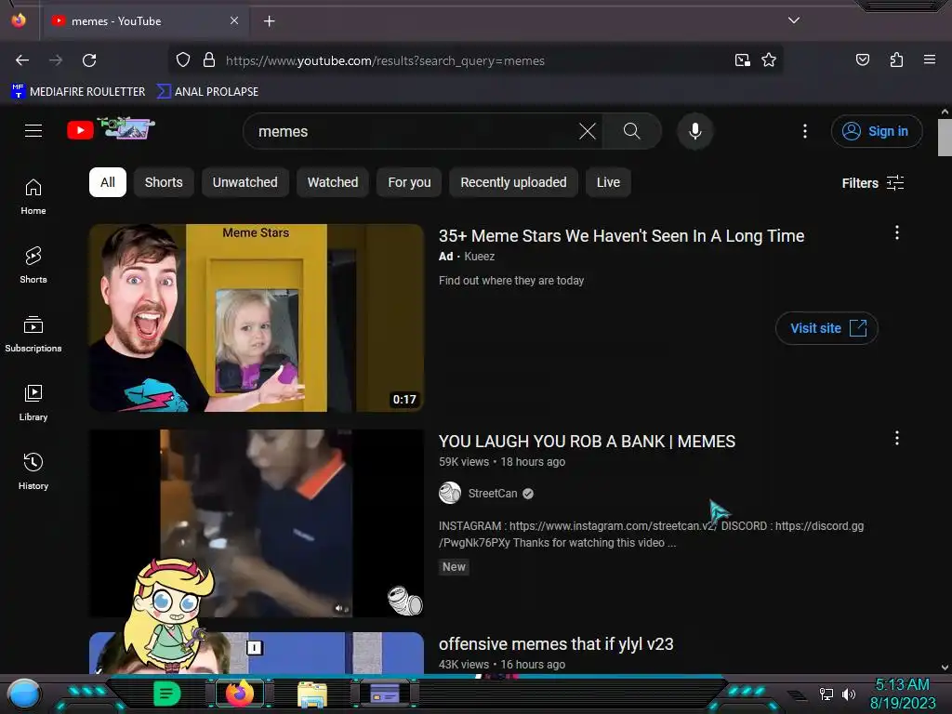This screenshot has width=952, height=714.
Task: Clear the search box with X
Action: 588,131
